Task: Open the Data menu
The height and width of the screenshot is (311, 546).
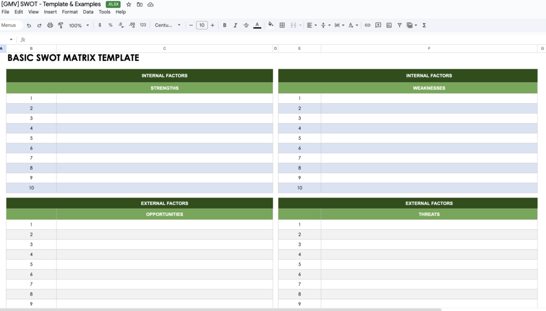Action: 88,11
